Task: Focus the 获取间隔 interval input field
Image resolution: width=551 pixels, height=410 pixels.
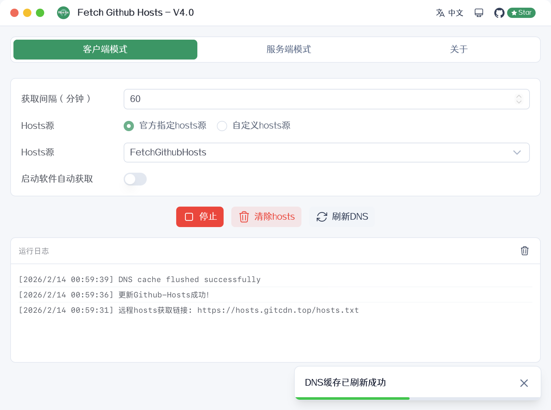Action: 326,99
